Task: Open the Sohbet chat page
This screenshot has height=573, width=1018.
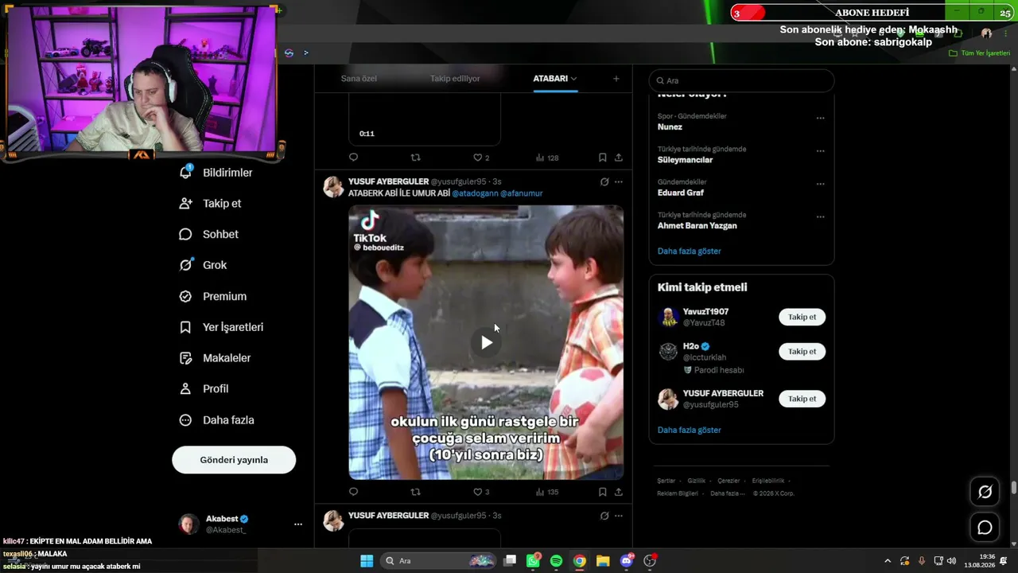Action: click(209, 234)
